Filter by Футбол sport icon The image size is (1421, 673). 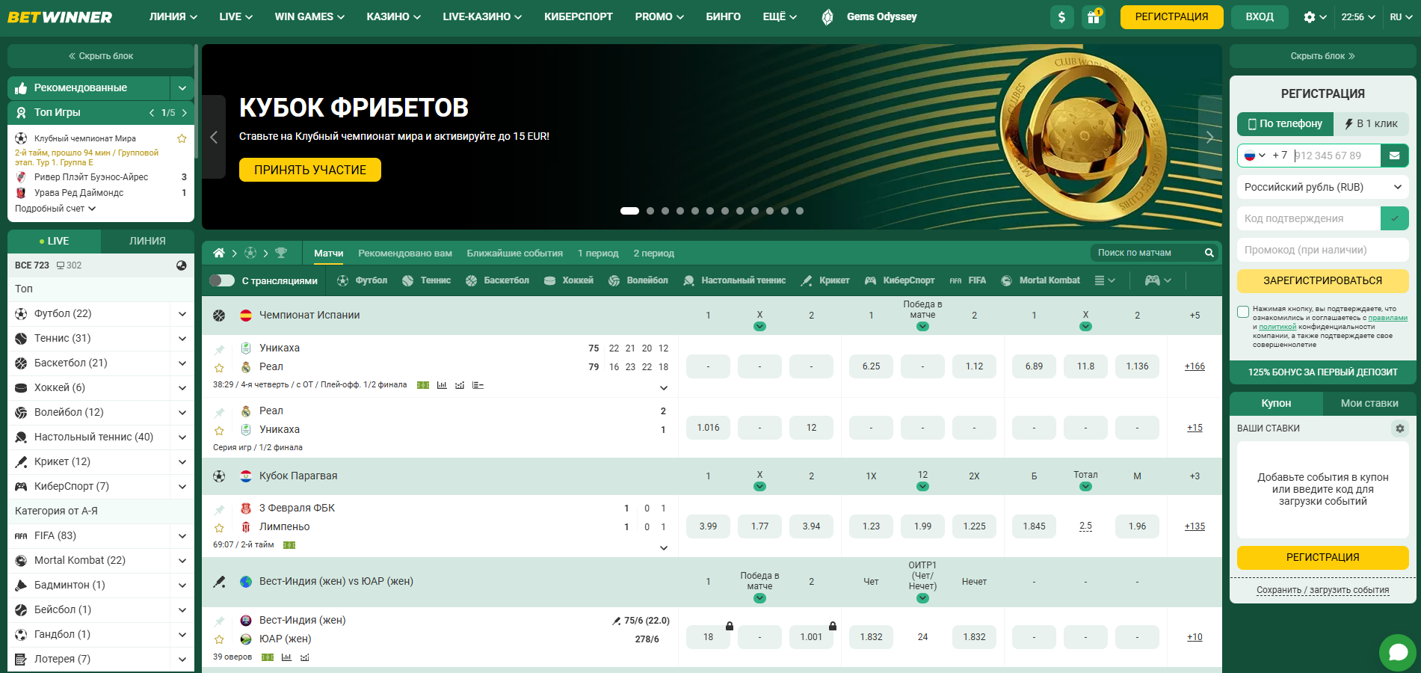pos(362,280)
